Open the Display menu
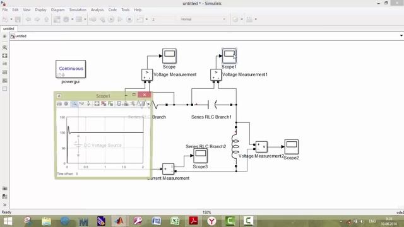This screenshot has height=227, width=404. pos(40,10)
